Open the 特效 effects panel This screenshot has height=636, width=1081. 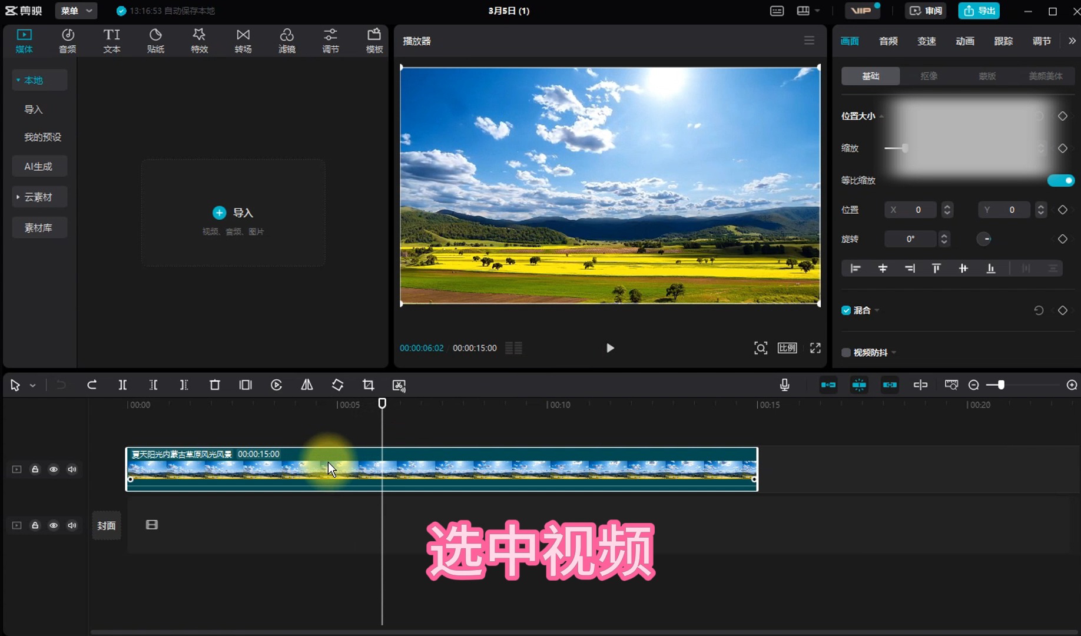pos(199,40)
